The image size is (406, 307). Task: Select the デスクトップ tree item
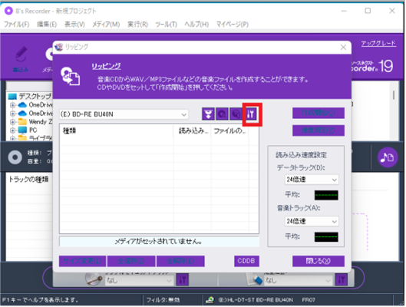pos(35,97)
